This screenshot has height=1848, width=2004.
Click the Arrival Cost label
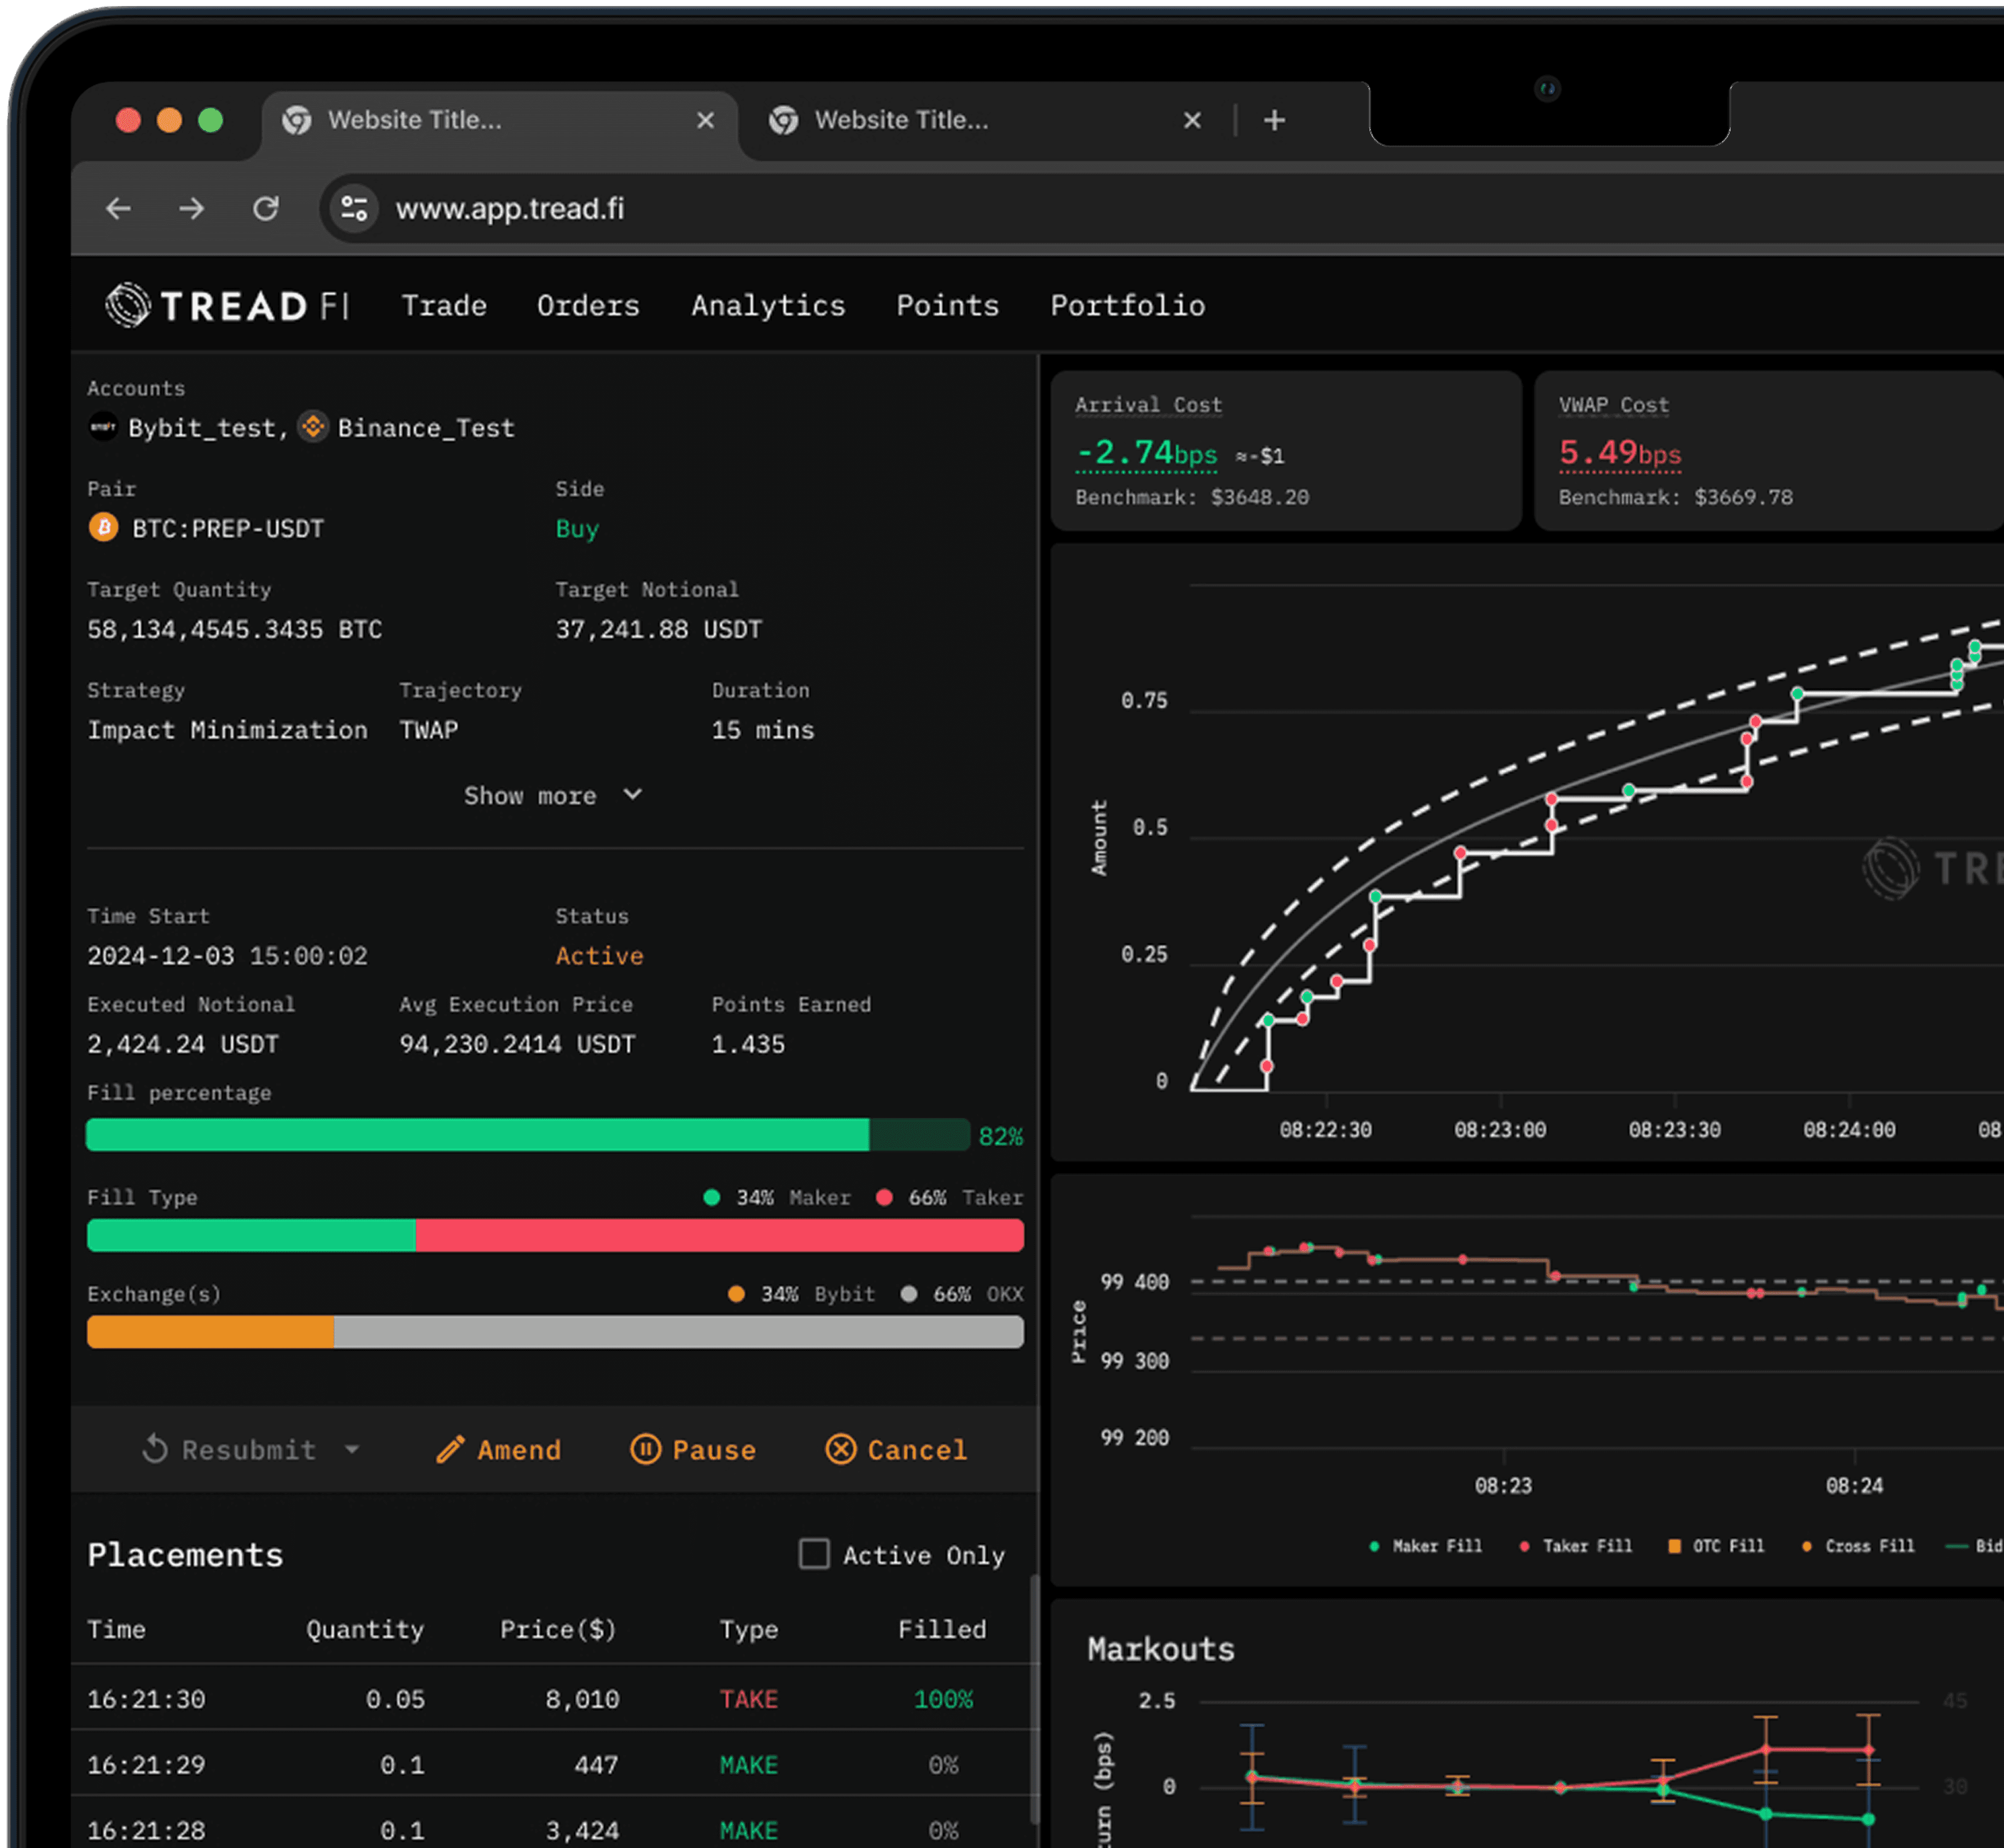coord(1148,405)
